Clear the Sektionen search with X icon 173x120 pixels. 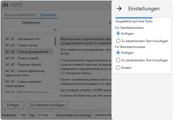(55, 30)
